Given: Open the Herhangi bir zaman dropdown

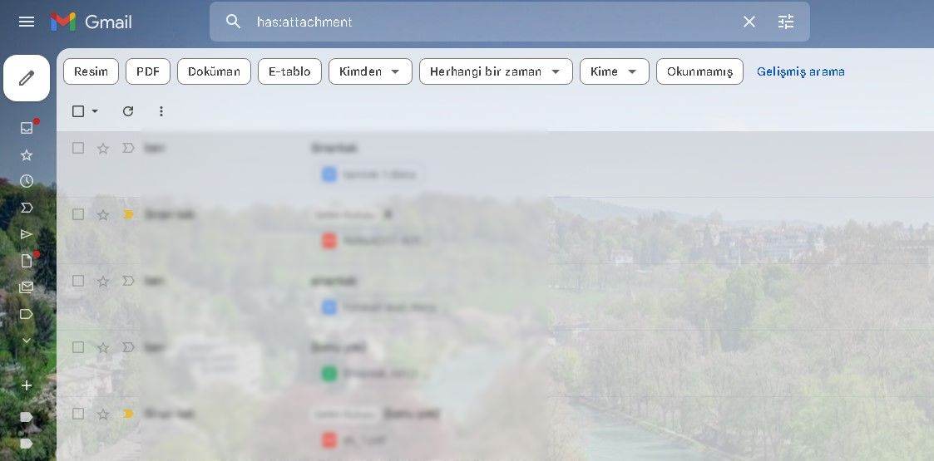Looking at the screenshot, I should [x=496, y=71].
